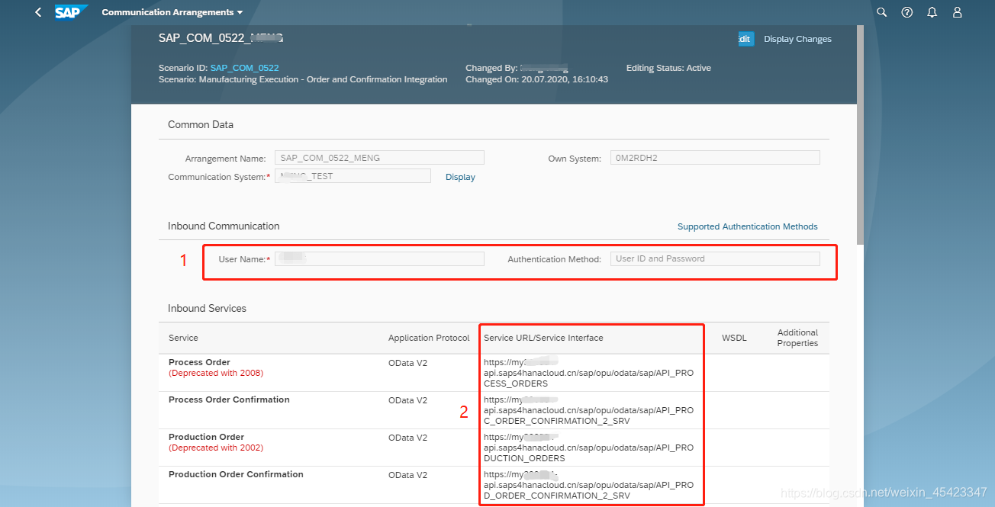The height and width of the screenshot is (507, 995).
Task: Click the Common Data section heading
Action: (x=201, y=124)
